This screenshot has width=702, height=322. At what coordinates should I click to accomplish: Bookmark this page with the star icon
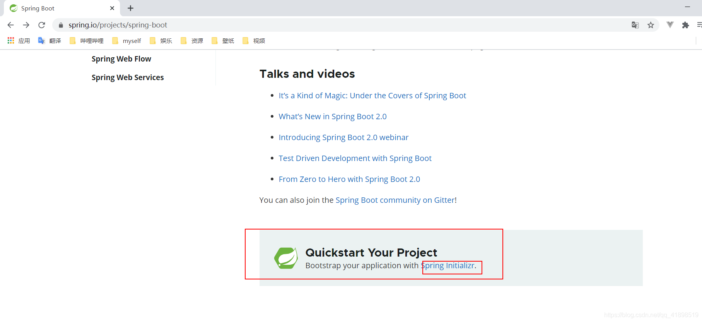pyautogui.click(x=651, y=25)
